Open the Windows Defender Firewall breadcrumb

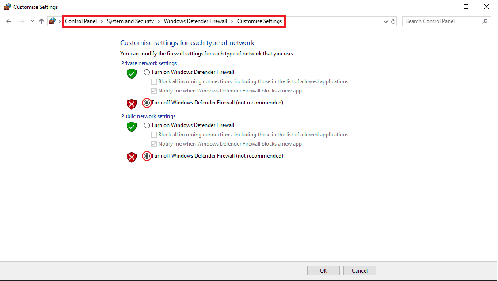click(195, 21)
